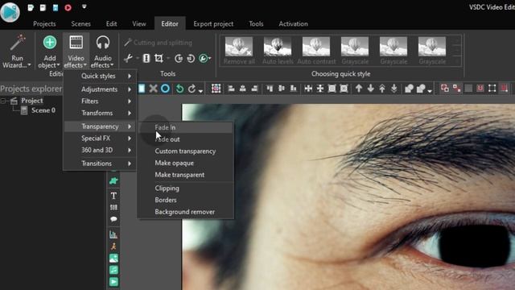
Task: Click the red record icon in title bar
Action: coord(68,7)
